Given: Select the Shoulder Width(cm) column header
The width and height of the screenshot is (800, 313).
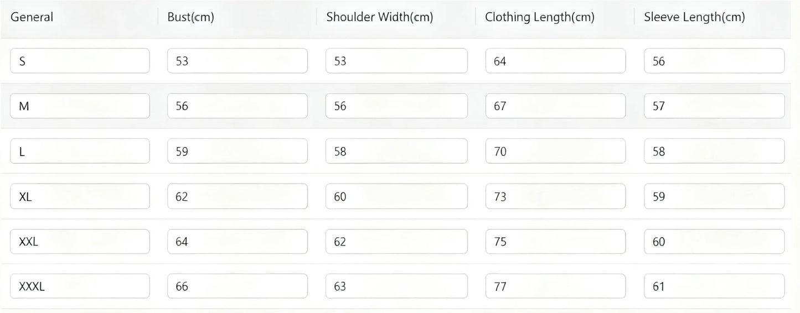Looking at the screenshot, I should [x=379, y=17].
